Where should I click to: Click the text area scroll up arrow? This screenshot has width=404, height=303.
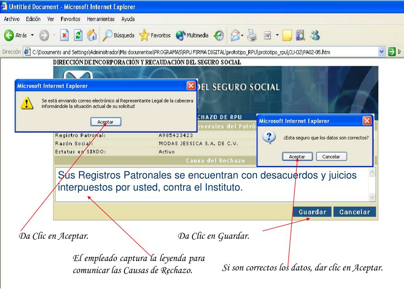[x=372, y=172]
